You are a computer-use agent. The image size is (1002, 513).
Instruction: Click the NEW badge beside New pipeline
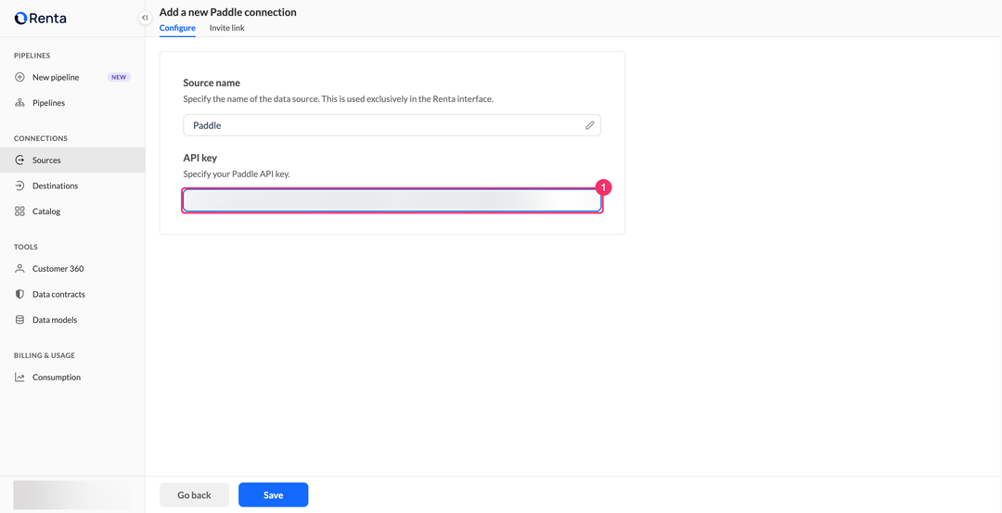119,77
